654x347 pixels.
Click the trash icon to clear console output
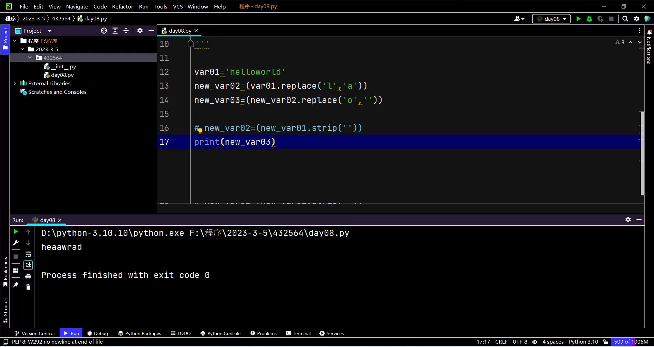click(x=28, y=287)
